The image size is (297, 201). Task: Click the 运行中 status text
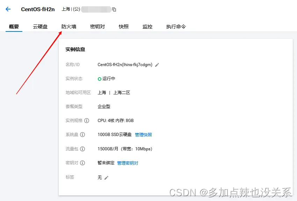tap(109, 79)
